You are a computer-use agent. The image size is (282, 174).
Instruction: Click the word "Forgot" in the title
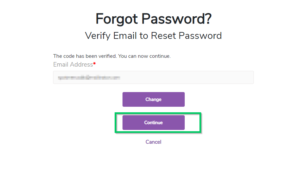pyautogui.click(x=117, y=19)
